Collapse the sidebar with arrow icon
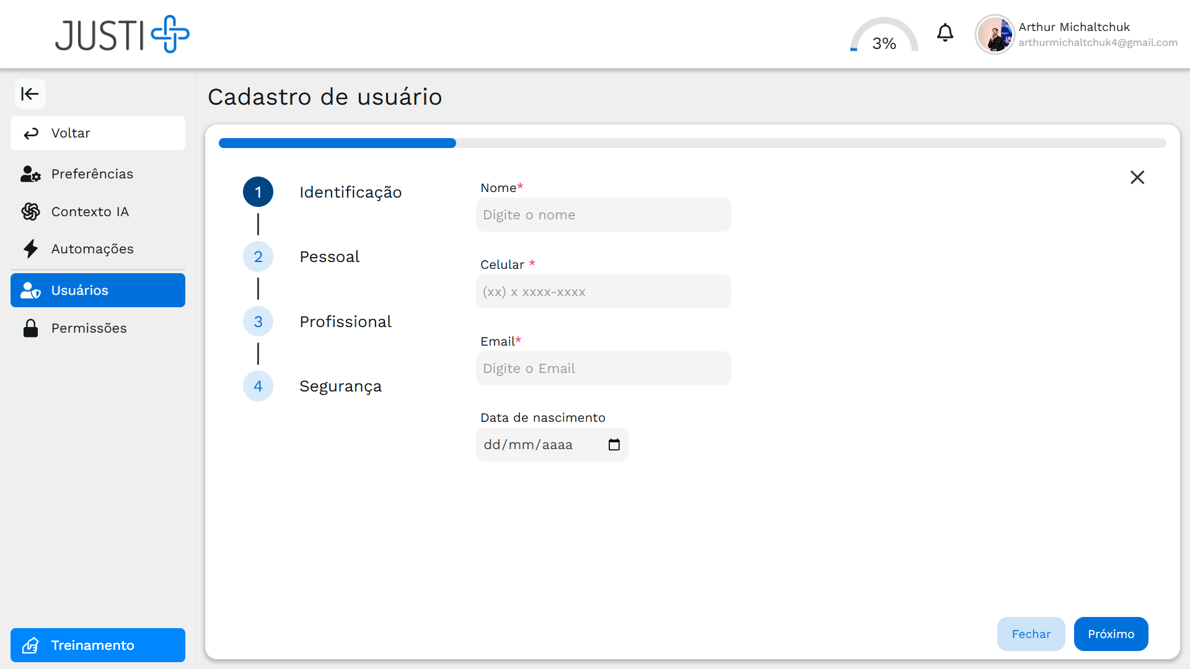Screen dimensions: 1190x669 tap(30, 94)
